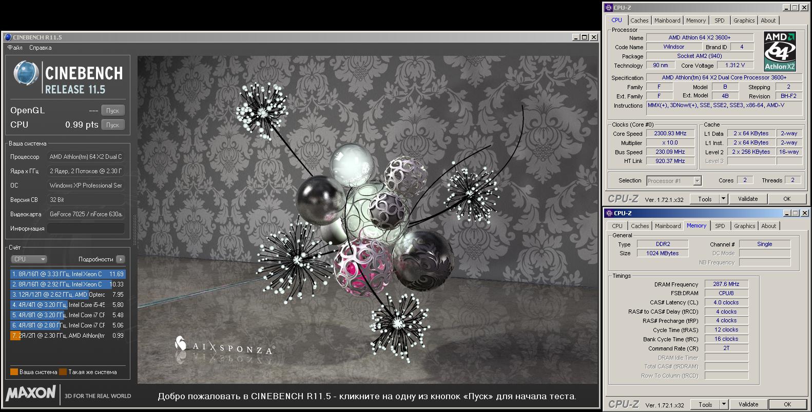Click the orange Ваша система legend swatch

[14, 372]
